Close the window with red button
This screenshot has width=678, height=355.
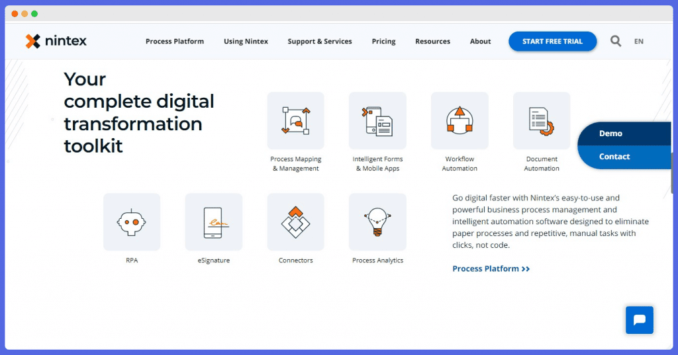click(15, 14)
